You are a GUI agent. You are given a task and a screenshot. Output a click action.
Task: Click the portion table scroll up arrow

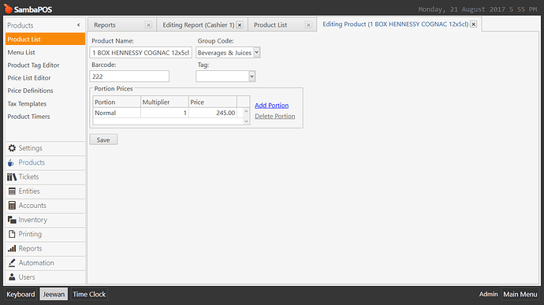click(x=246, y=111)
